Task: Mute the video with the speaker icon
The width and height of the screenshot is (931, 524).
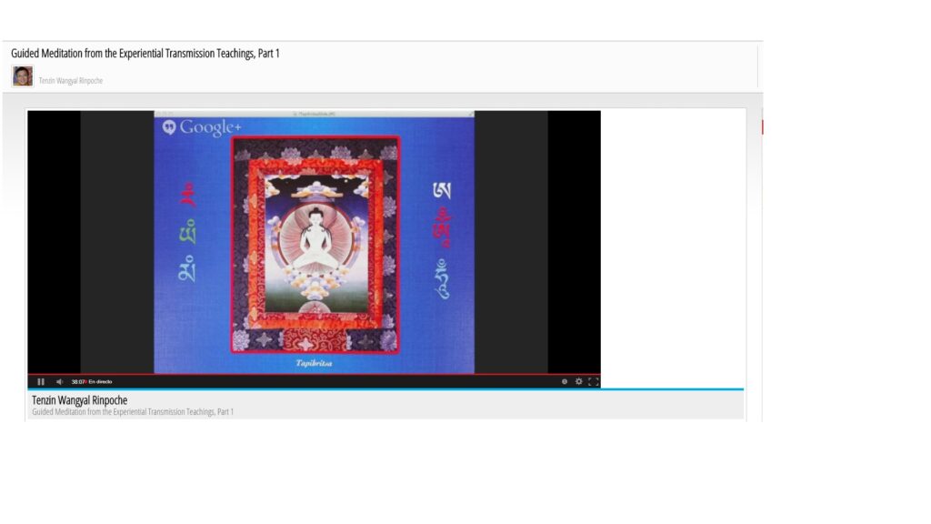Action: click(x=59, y=382)
